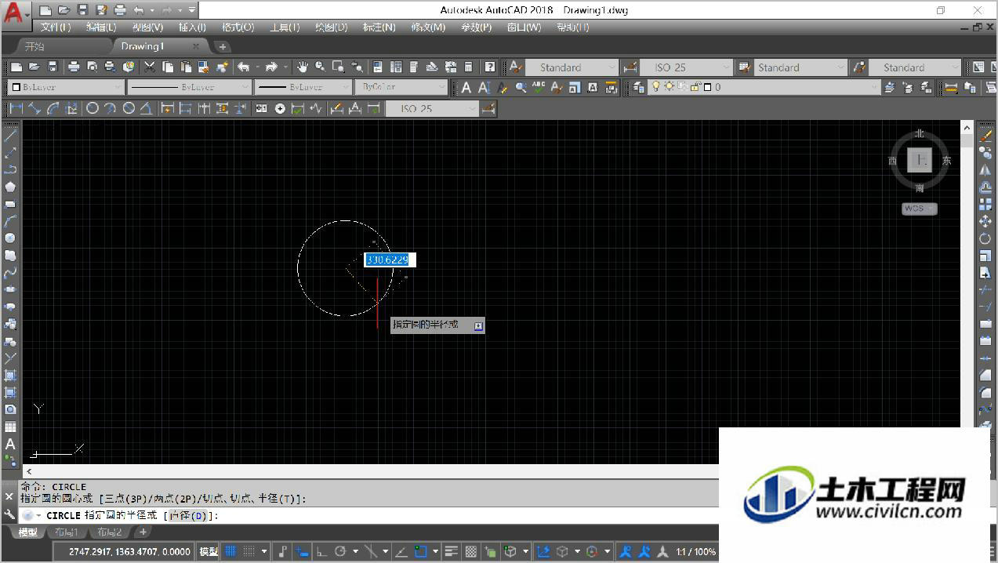Open the Layer Properties Manager icon
998x563 pixels.
point(638,87)
